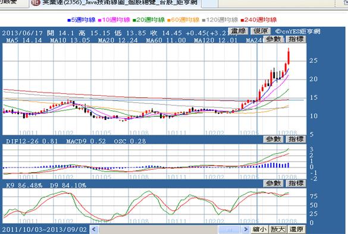The width and height of the screenshot is (348, 234).
Task: Click the 240週均線 red legend label
Action: (261, 20)
